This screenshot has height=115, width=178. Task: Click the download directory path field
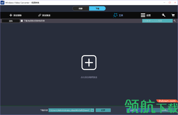(x=70, y=110)
